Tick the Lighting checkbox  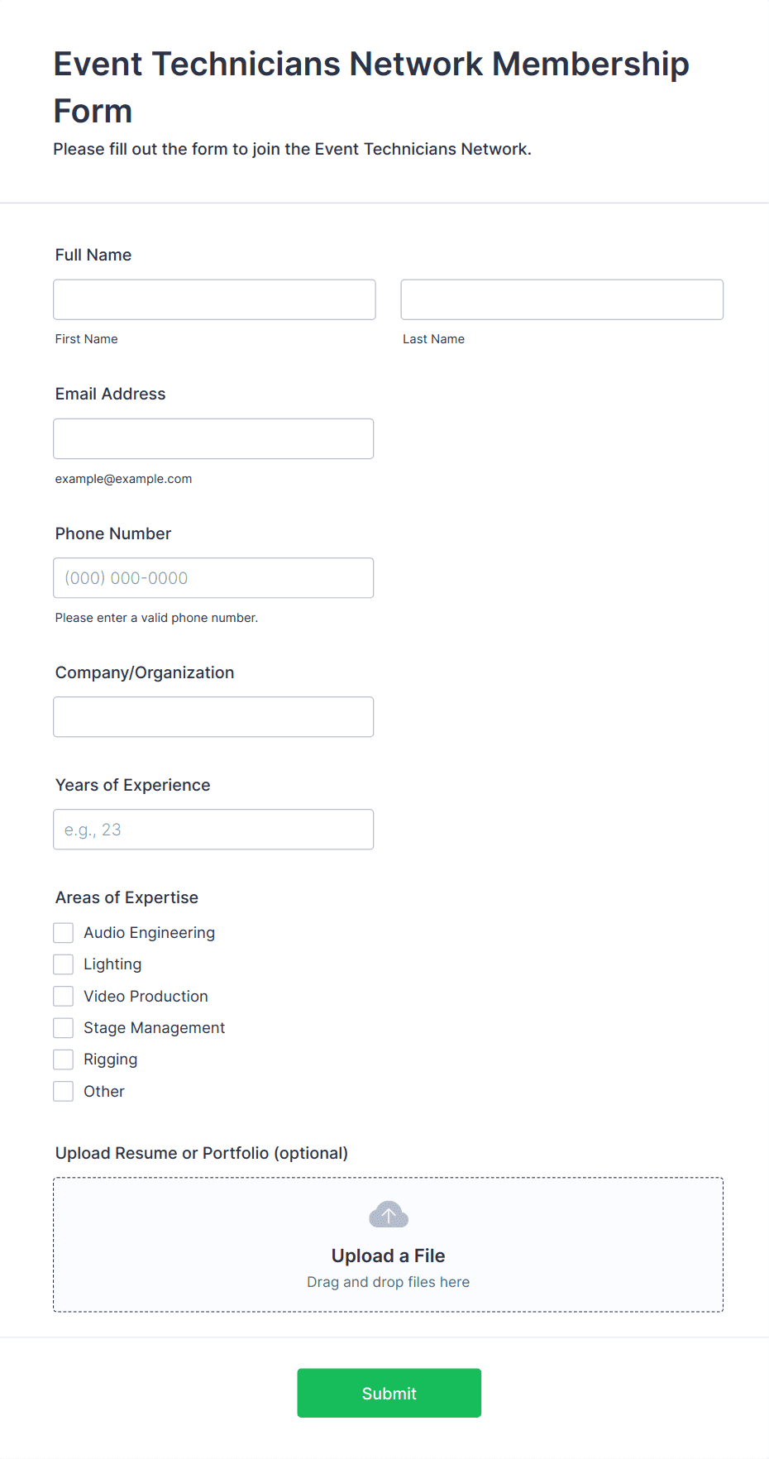click(x=64, y=964)
